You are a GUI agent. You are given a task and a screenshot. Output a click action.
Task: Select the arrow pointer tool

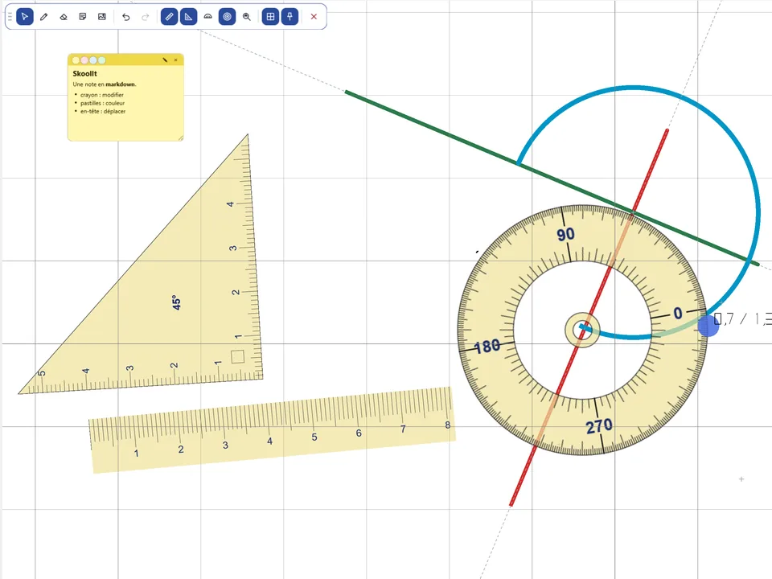[25, 17]
